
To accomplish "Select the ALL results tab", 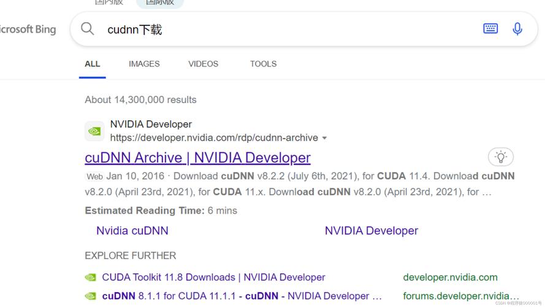I will (93, 64).
